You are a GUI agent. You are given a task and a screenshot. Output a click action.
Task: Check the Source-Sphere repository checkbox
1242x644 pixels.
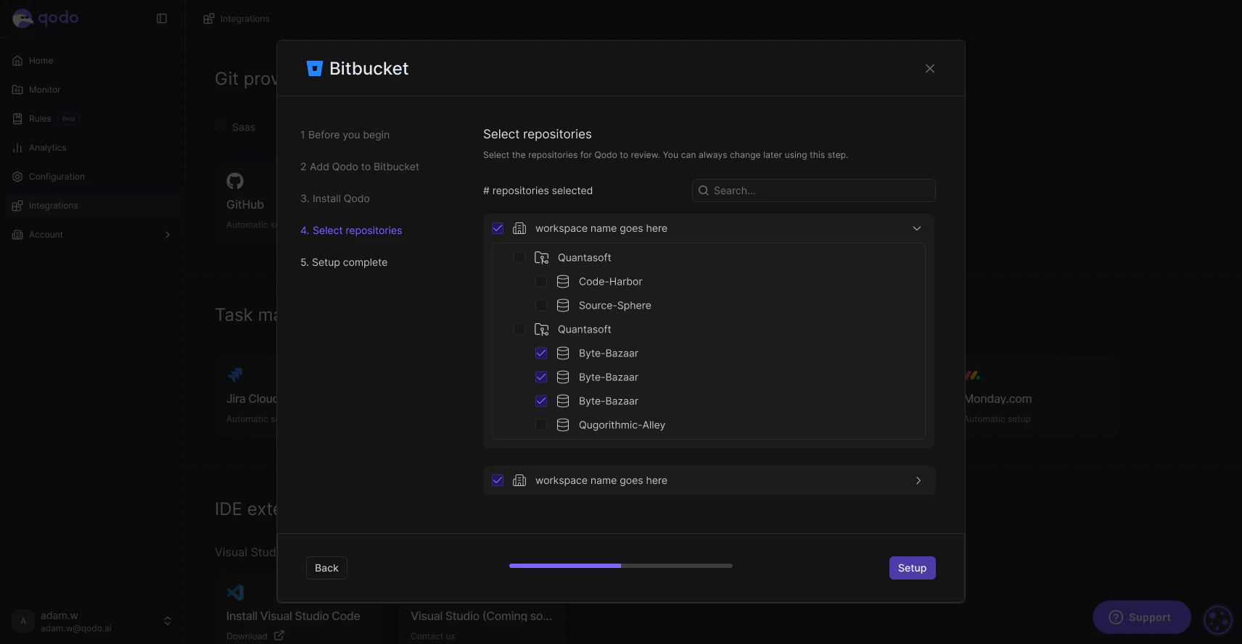(x=541, y=306)
